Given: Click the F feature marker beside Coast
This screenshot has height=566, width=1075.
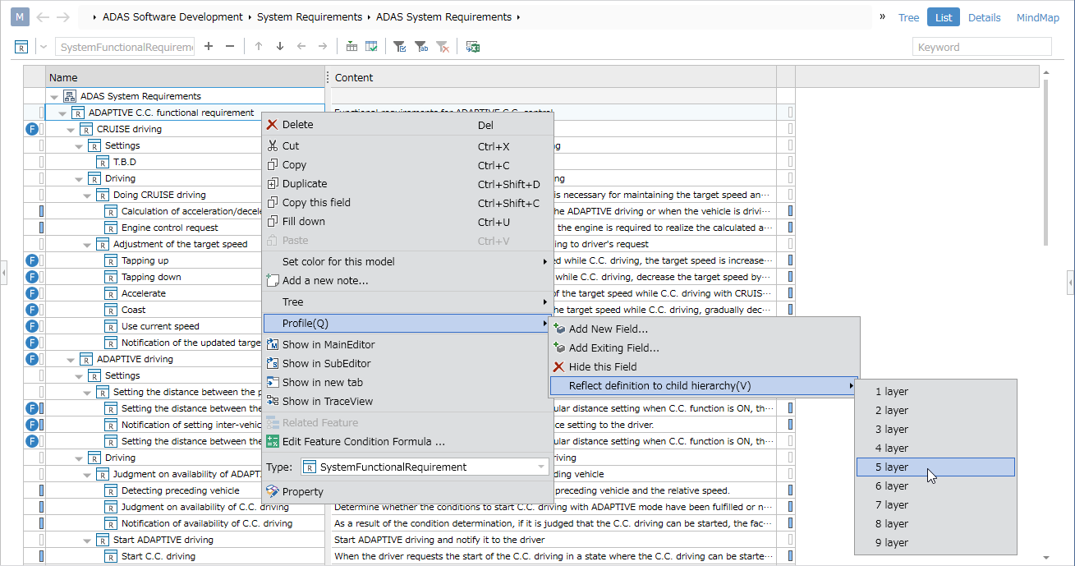Looking at the screenshot, I should click(33, 310).
